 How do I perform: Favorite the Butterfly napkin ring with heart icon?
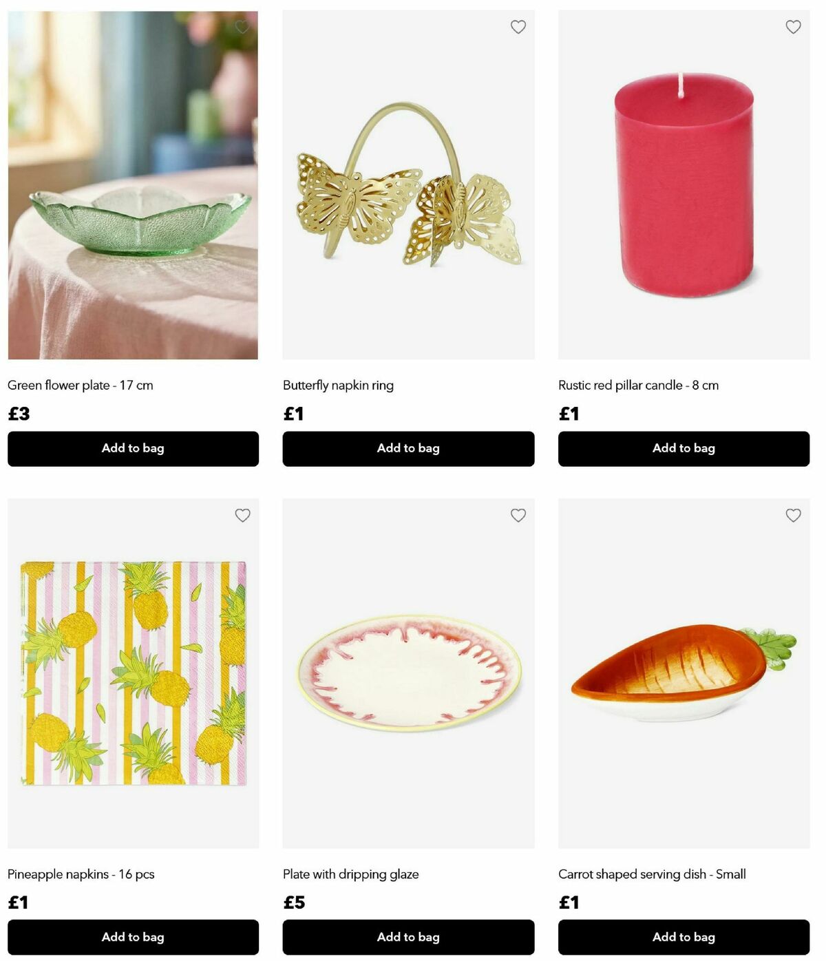518,27
